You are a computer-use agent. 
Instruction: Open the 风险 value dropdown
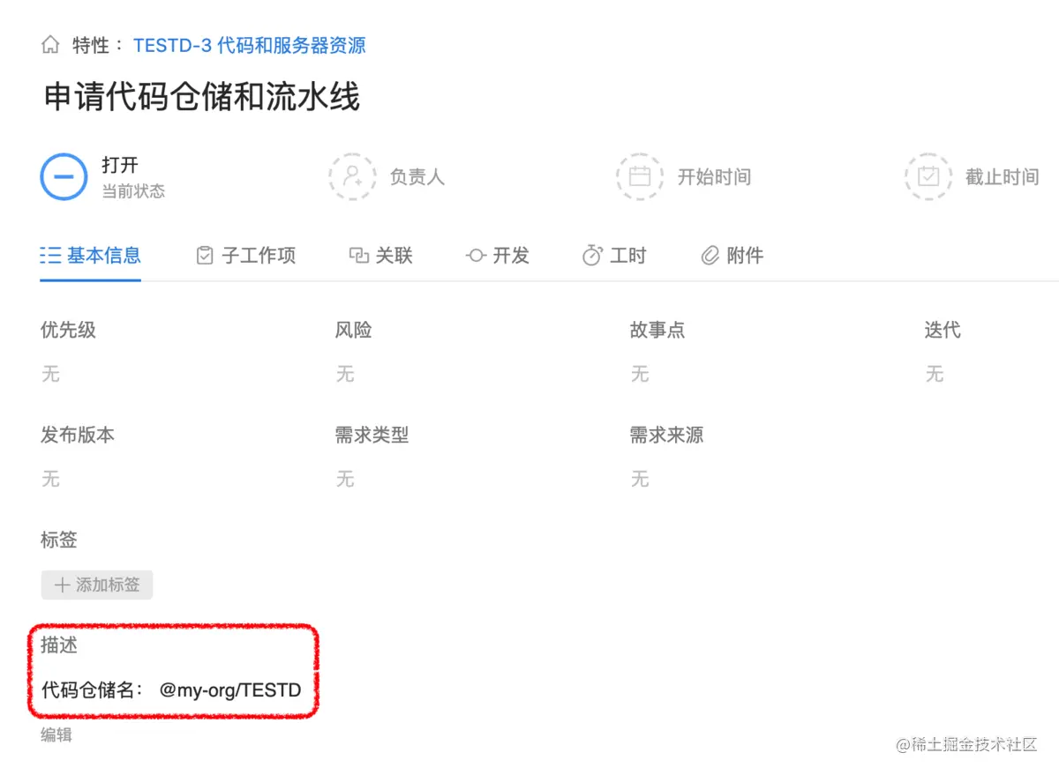[x=345, y=374]
